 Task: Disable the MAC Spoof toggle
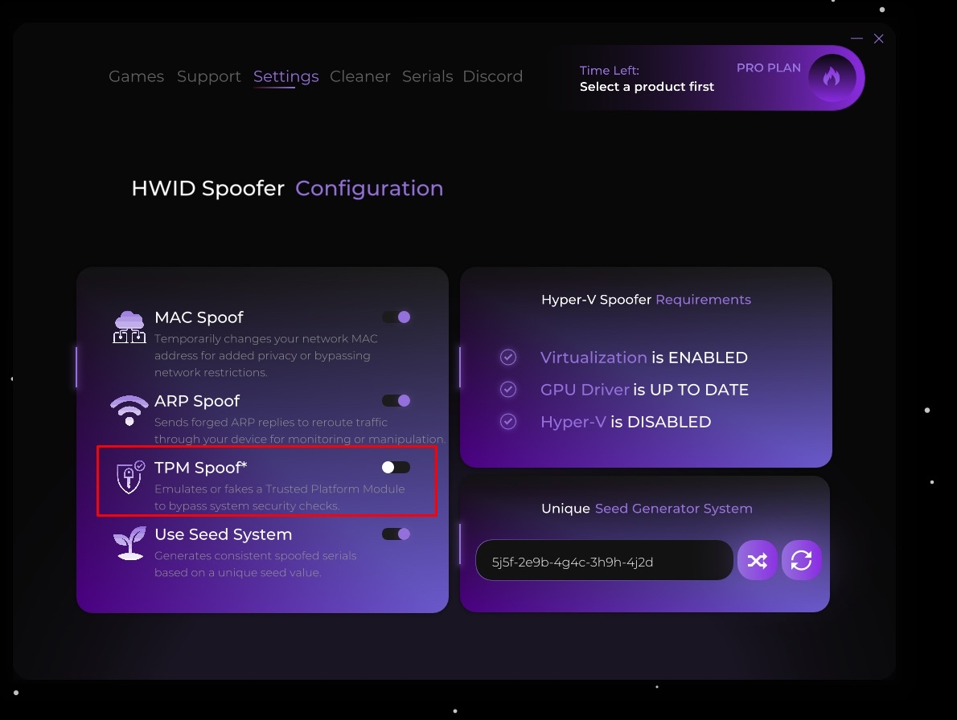pos(396,317)
